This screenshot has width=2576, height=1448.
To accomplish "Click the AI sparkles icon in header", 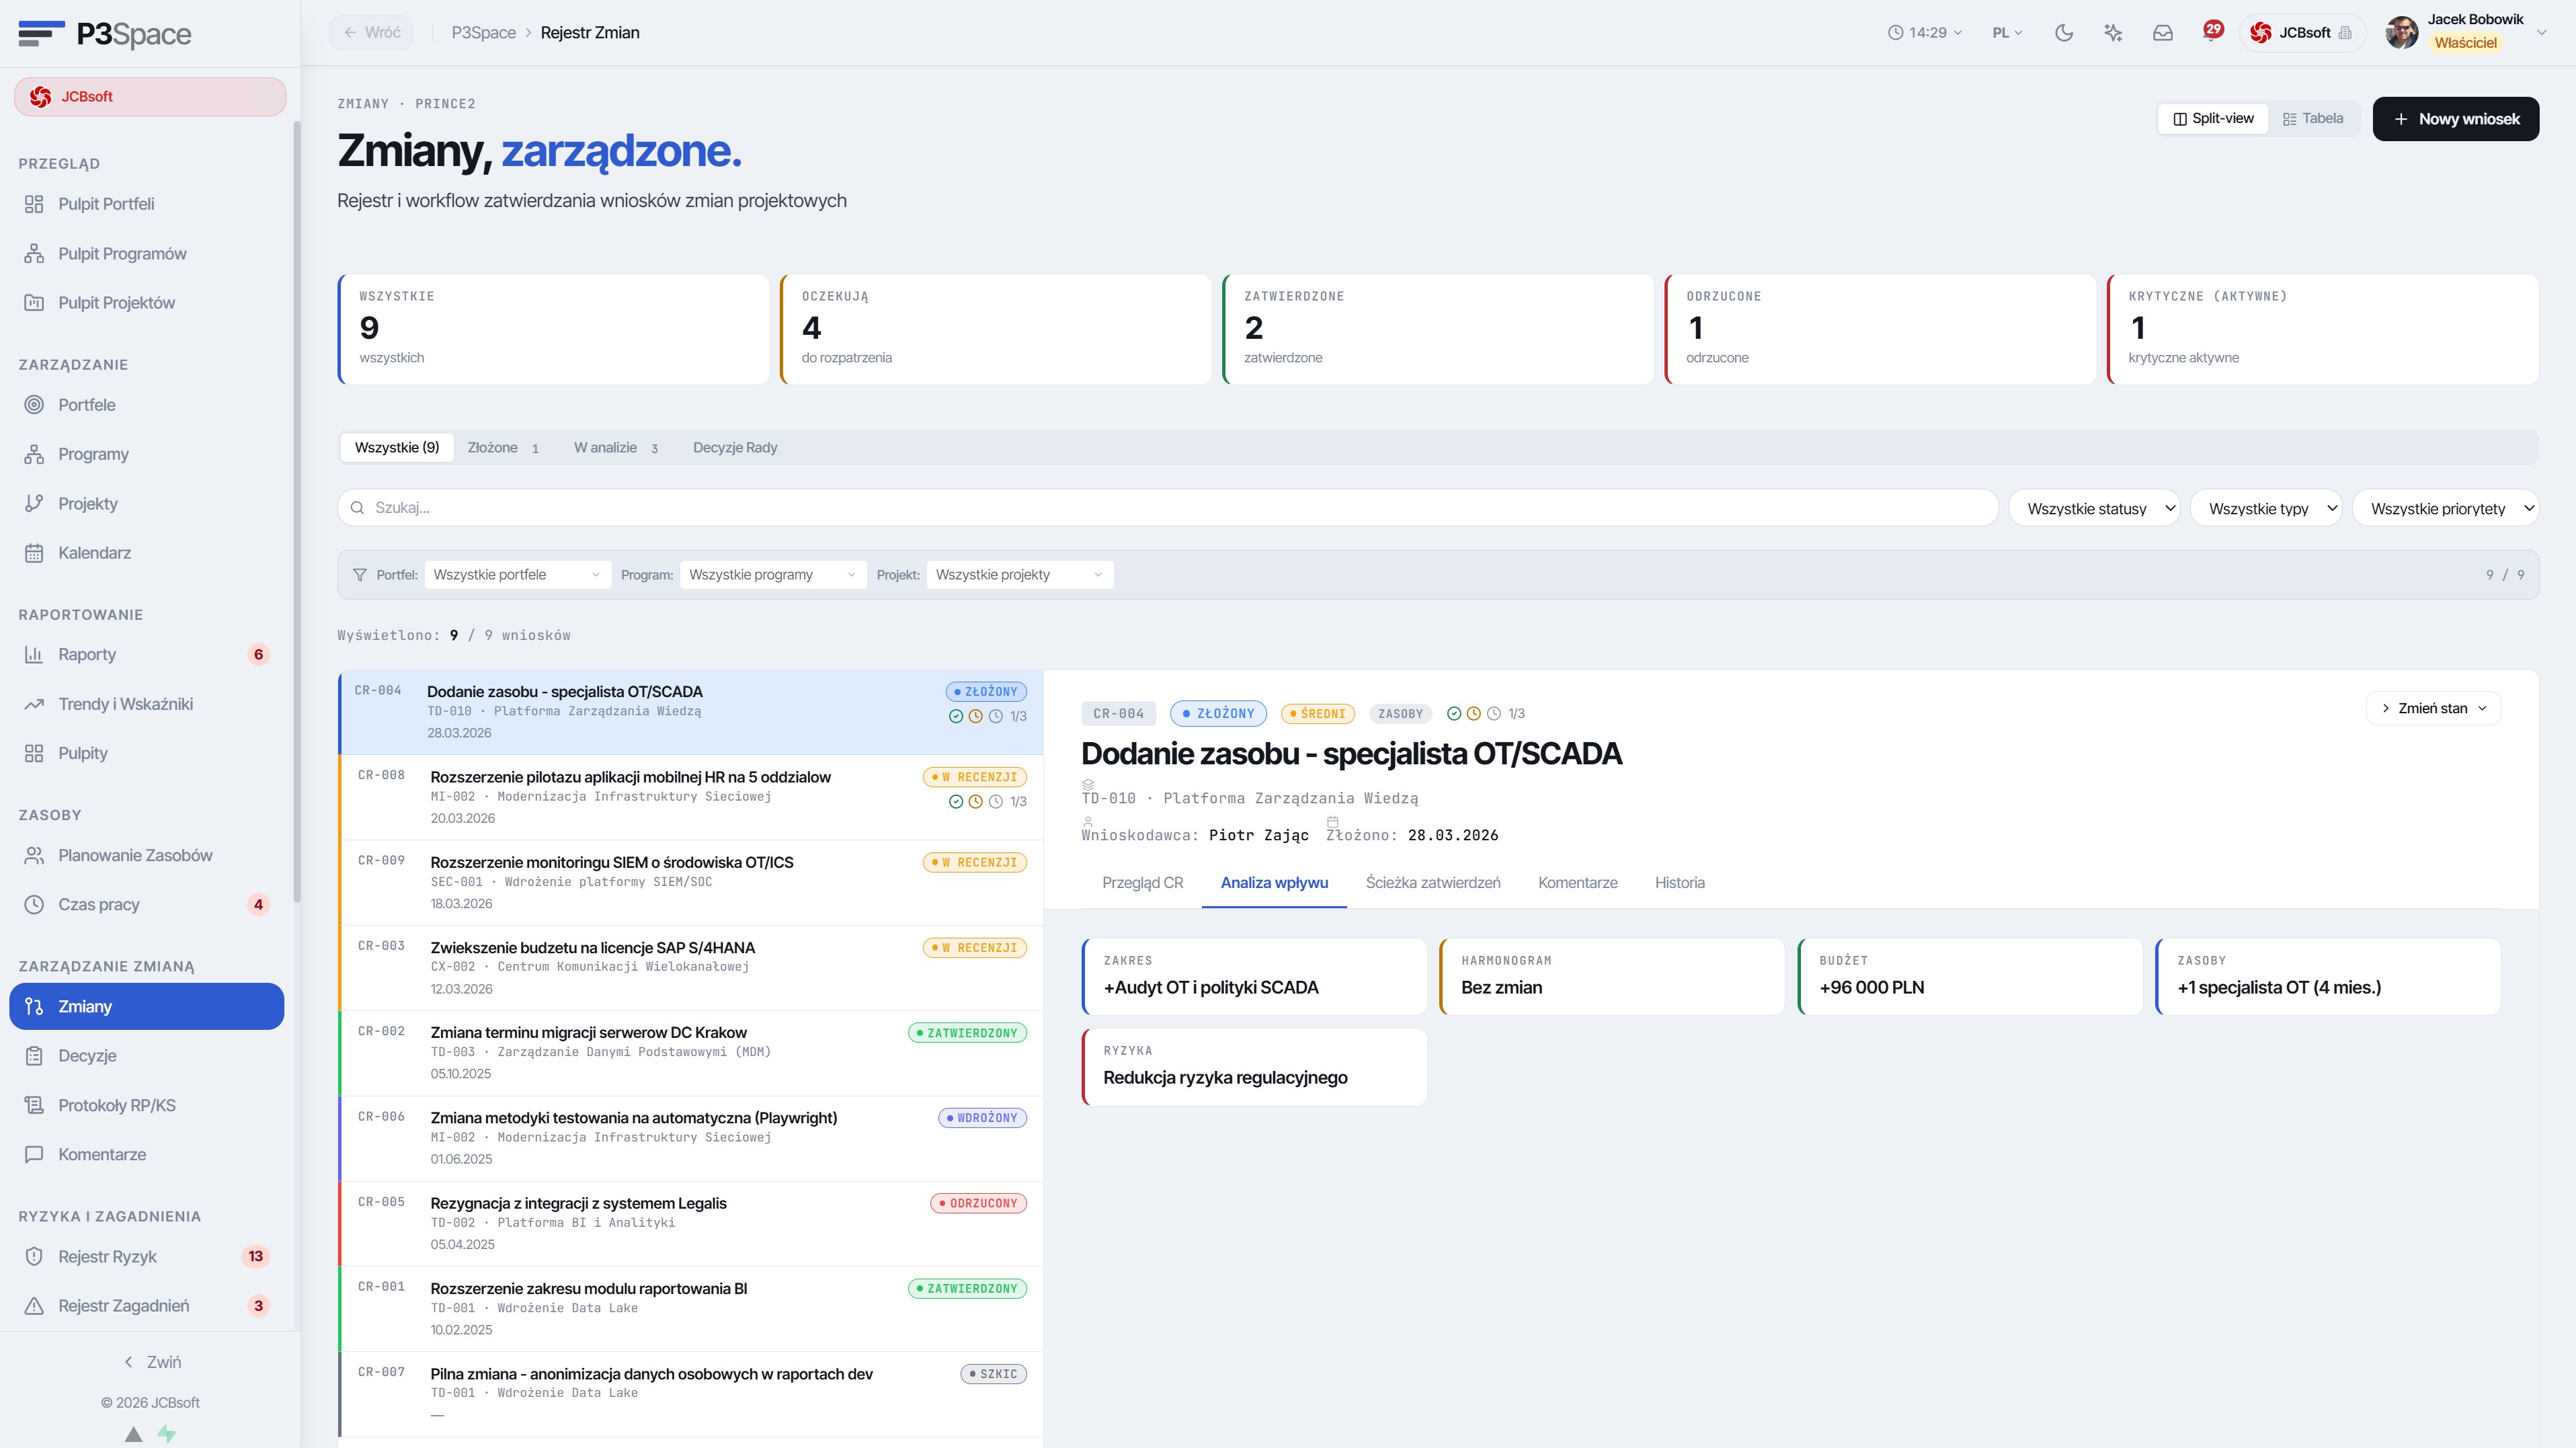I will (x=2113, y=33).
